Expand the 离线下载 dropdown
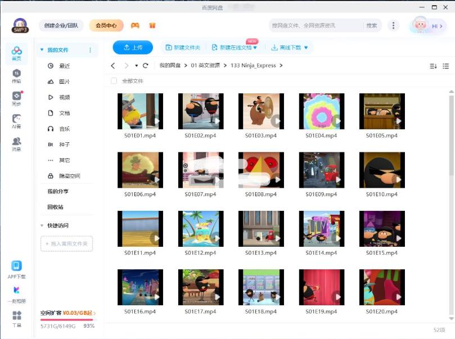This screenshot has width=455, height=339. point(306,48)
